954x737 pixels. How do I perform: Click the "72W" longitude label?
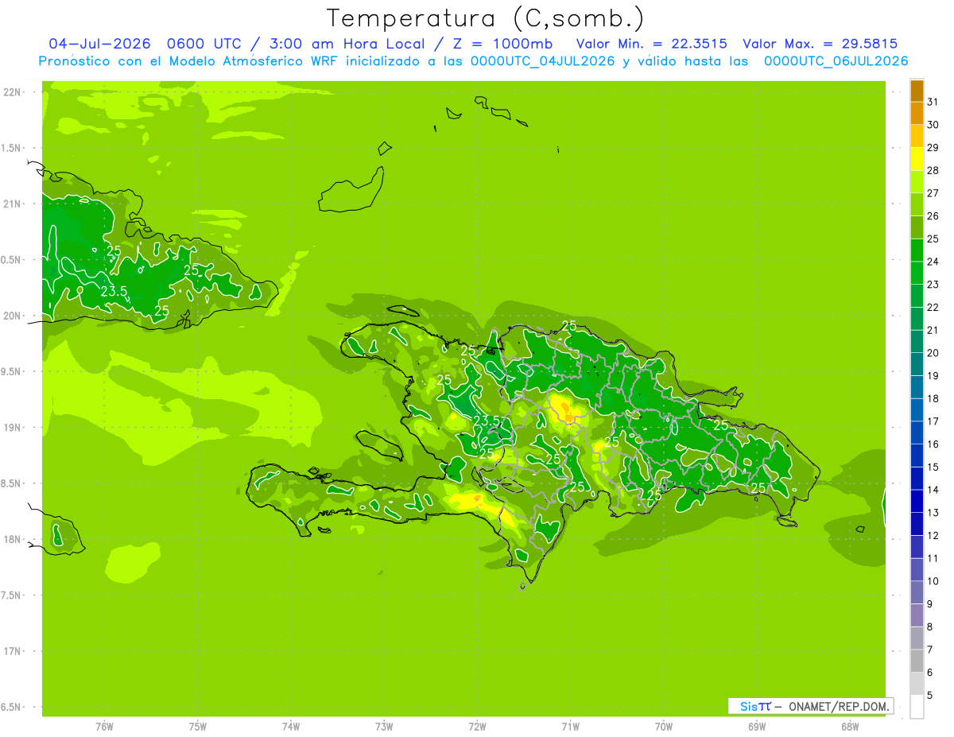(x=477, y=727)
